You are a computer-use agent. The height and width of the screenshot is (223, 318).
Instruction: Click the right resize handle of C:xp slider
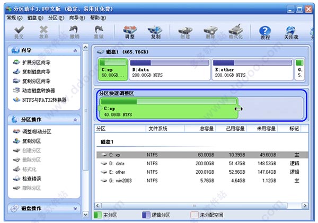(238, 109)
